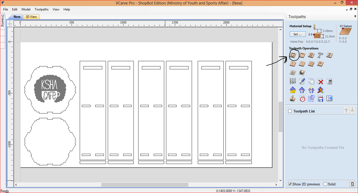The height and width of the screenshot is (193, 358).
Task: Open the 3D Finish Machining ball icon
Action: point(302,72)
